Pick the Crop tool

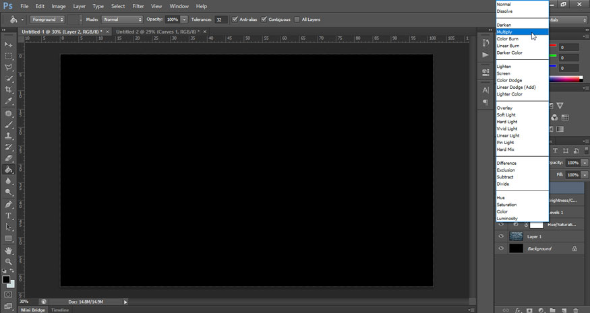tap(9, 90)
